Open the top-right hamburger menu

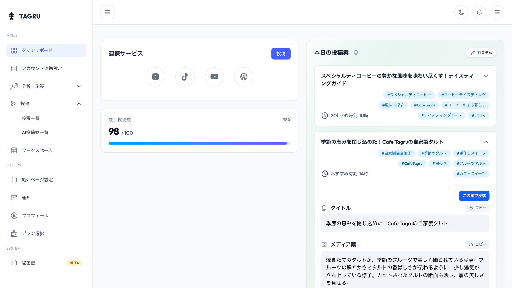(x=497, y=12)
